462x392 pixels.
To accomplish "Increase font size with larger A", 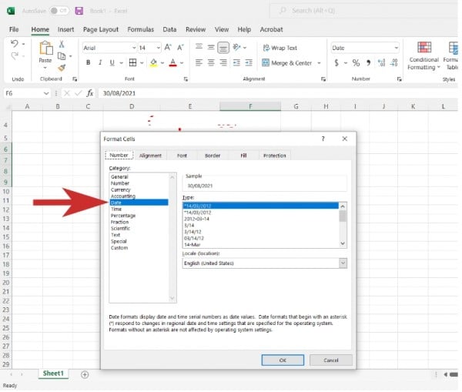I will tap(168, 48).
